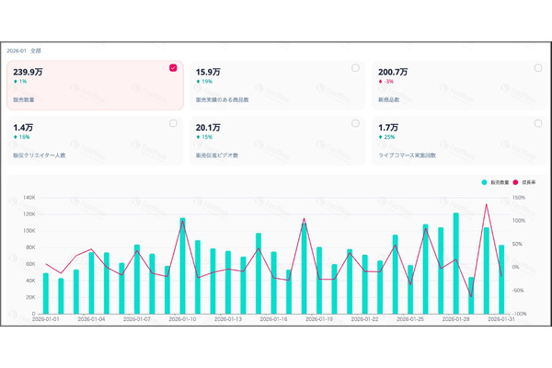This screenshot has width=552, height=368.
Task: Click the red down arrow beside -3%
Action: pos(382,82)
